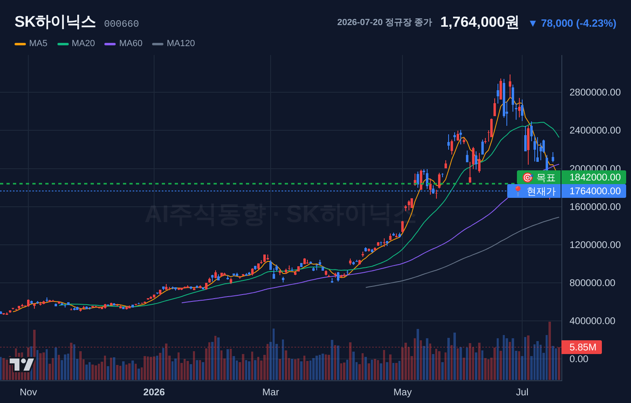Click the TradingView logo icon

point(22,364)
